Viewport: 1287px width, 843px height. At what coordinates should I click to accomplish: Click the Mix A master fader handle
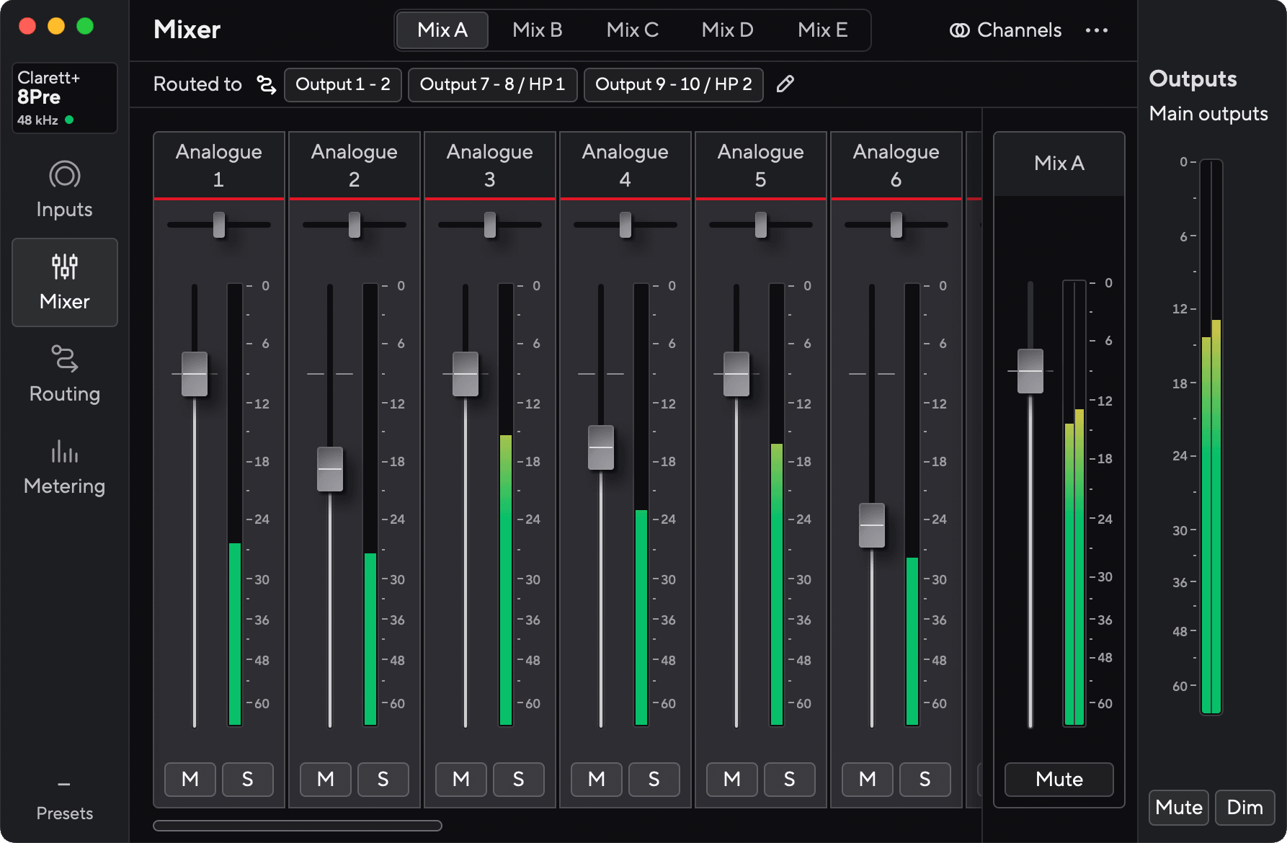(x=1030, y=371)
